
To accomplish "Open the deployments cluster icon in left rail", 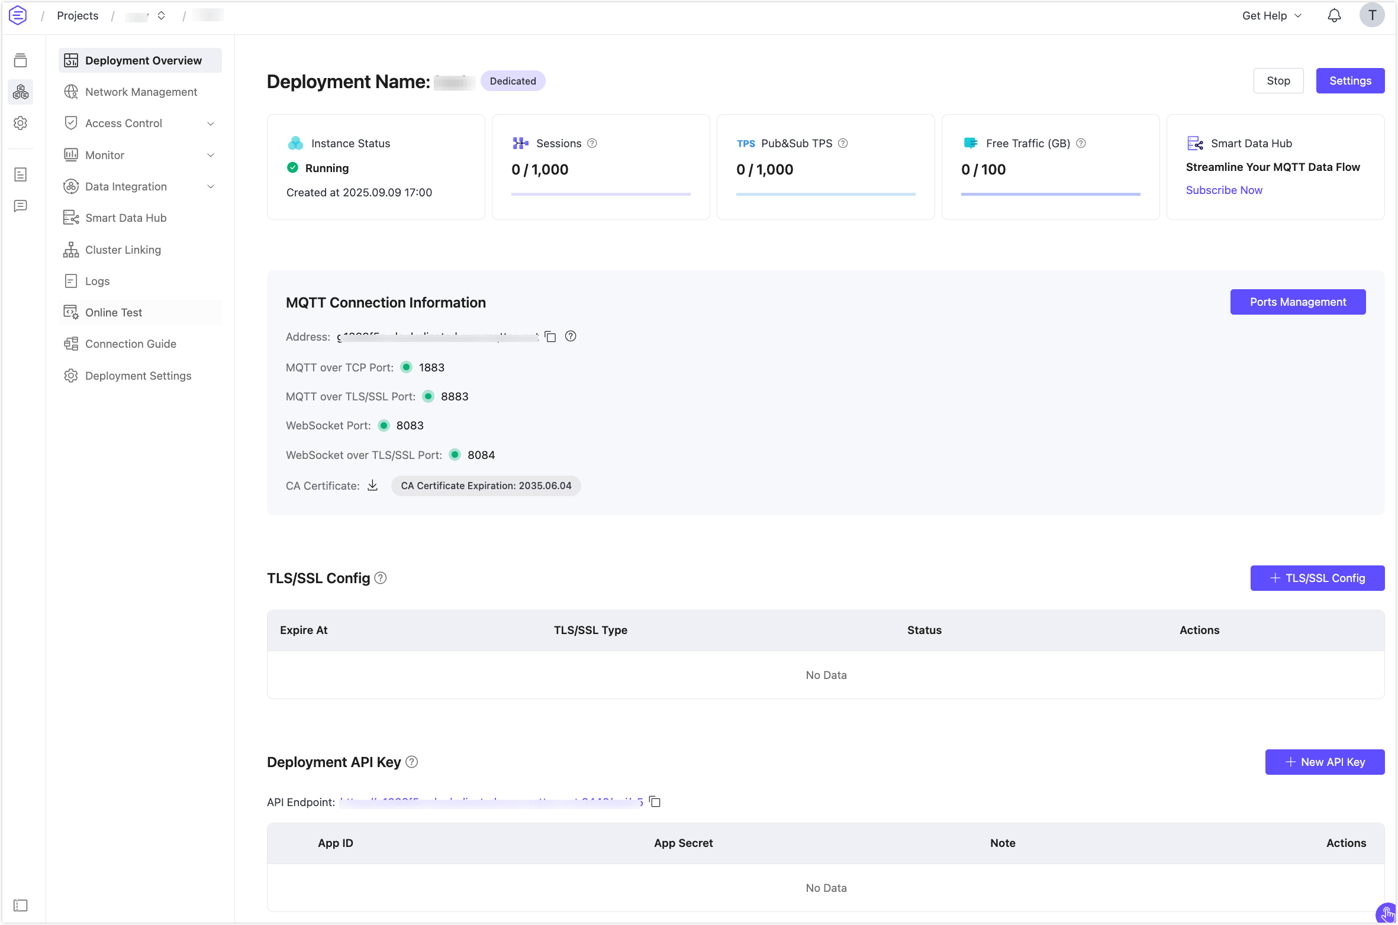I will 21,92.
